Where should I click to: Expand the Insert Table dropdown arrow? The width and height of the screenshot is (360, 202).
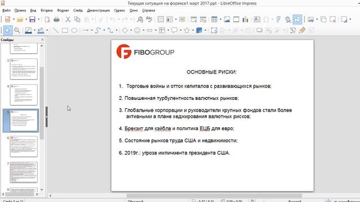(x=220, y=20)
